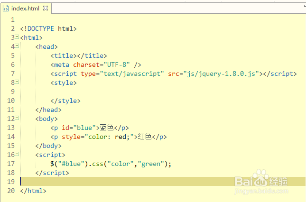
Task: Place cursor on empty highlighted line 19
Action: 163,182
